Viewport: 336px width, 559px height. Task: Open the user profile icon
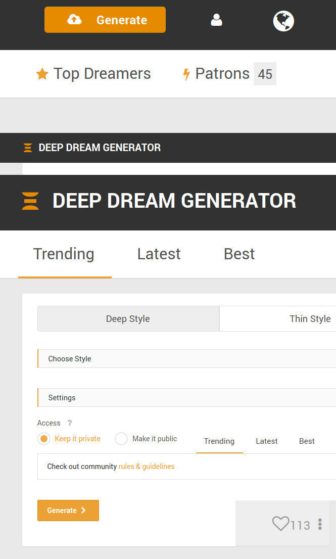(216, 20)
